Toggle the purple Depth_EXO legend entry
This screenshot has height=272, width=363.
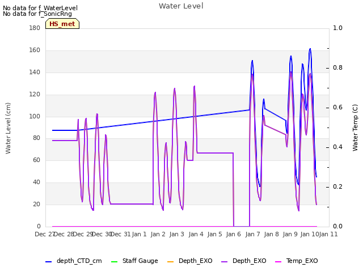pos(243,261)
